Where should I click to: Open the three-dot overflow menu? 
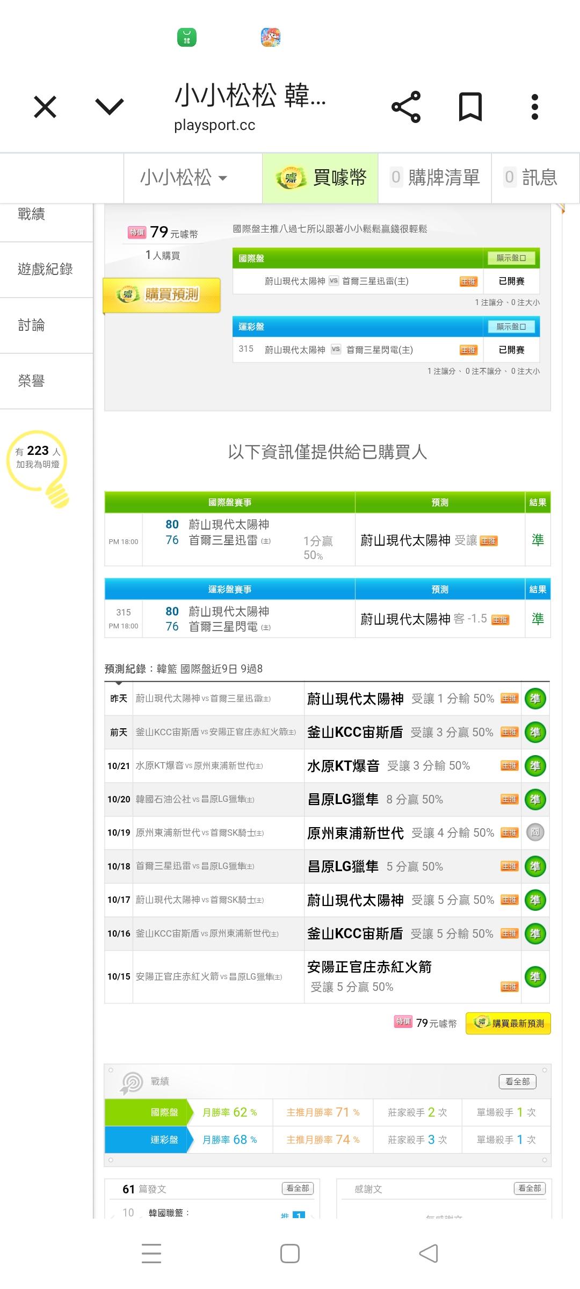point(534,107)
